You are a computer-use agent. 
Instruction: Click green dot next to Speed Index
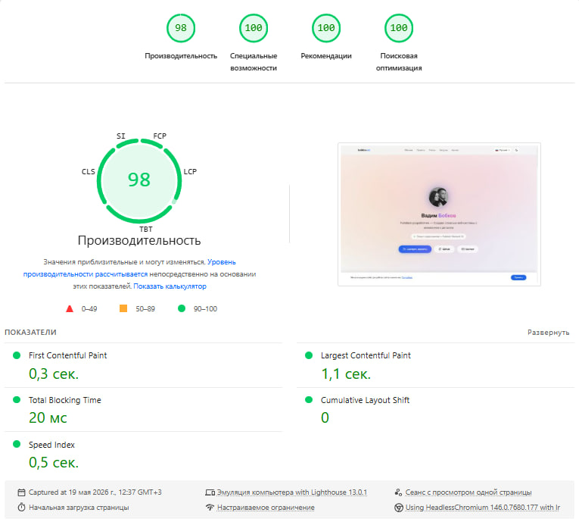(x=17, y=444)
